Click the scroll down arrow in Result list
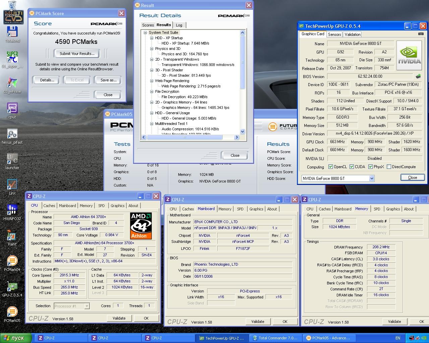The width and height of the screenshot is (429, 343). point(243,132)
